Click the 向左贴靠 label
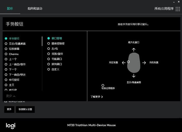182x132 pixels. 113,63
